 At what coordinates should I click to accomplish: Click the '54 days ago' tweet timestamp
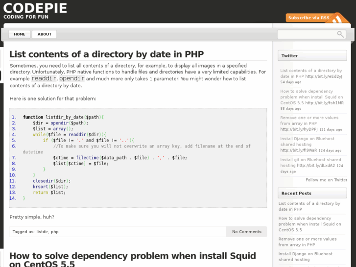(x=290, y=82)
